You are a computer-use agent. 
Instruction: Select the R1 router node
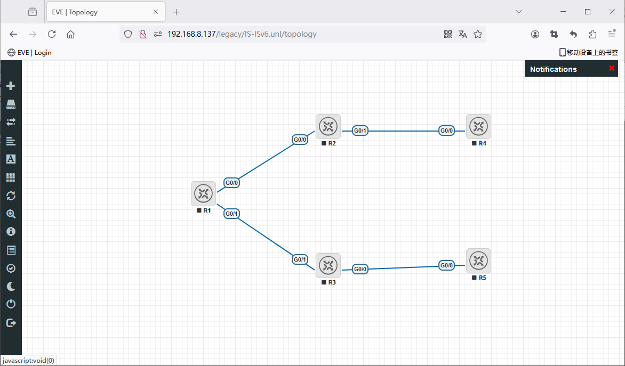tap(203, 193)
